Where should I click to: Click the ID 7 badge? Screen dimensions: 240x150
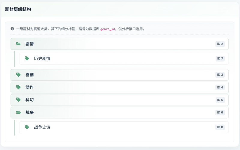pos(220,59)
